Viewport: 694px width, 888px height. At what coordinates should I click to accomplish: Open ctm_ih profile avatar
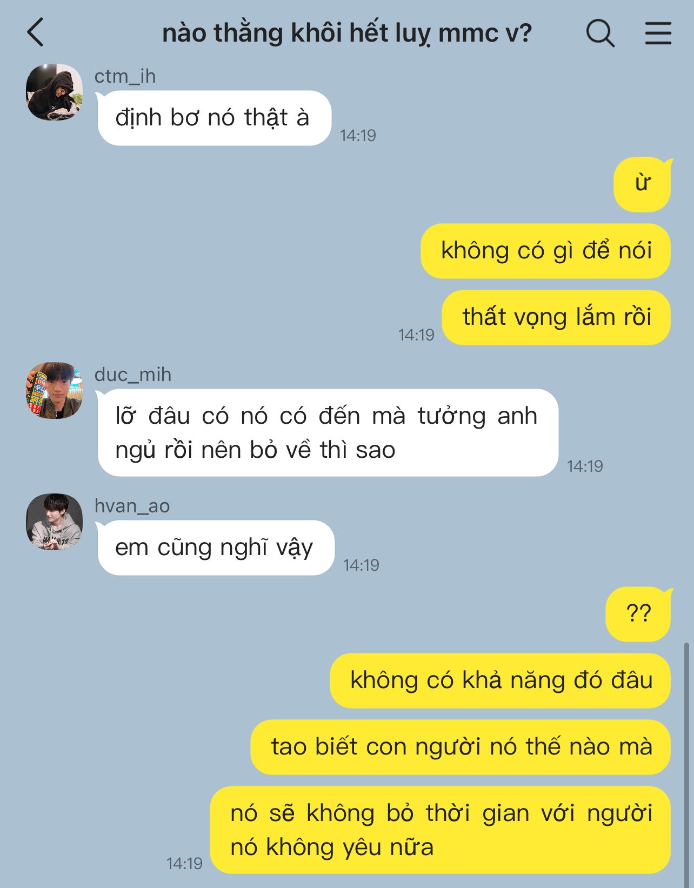tap(54, 92)
